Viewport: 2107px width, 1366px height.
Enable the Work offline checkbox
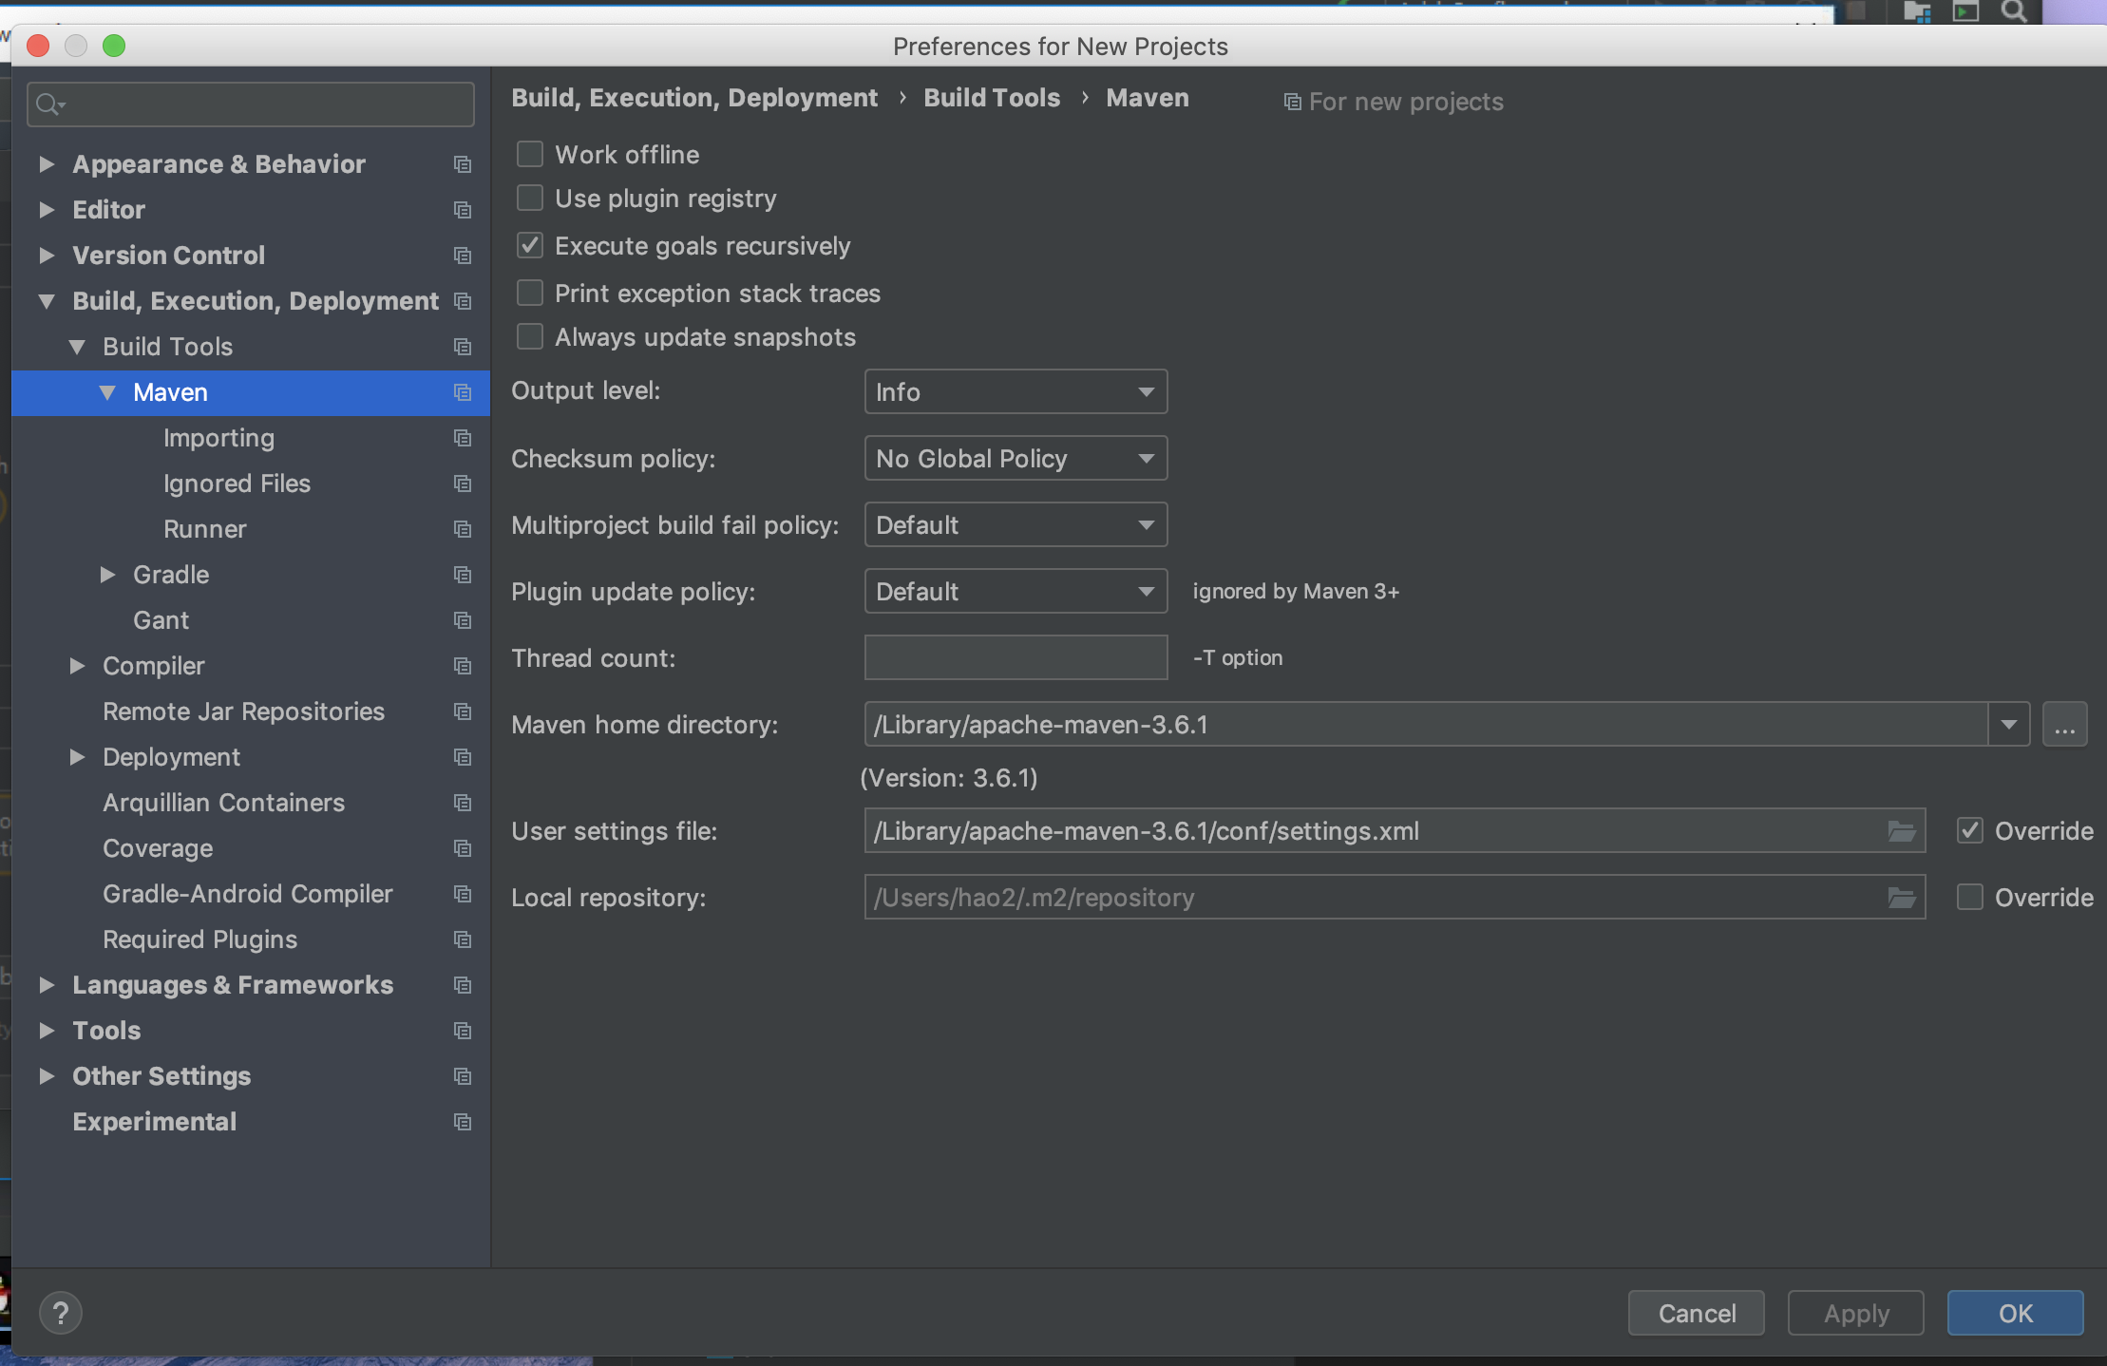529,154
